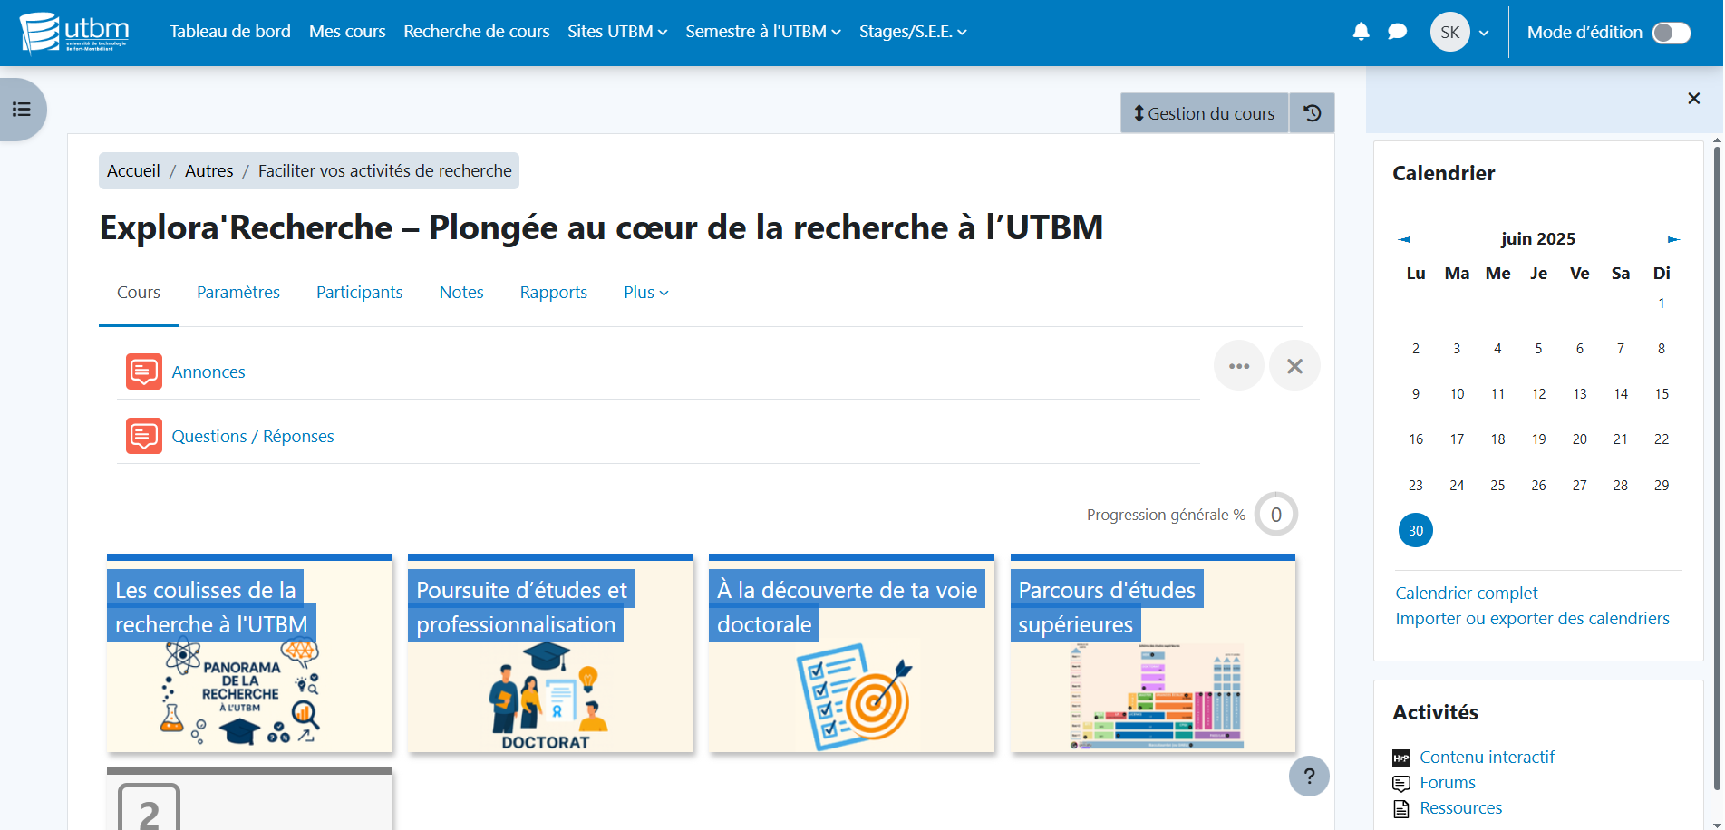Expand the Sites UTBM dropdown menu

[x=616, y=32]
